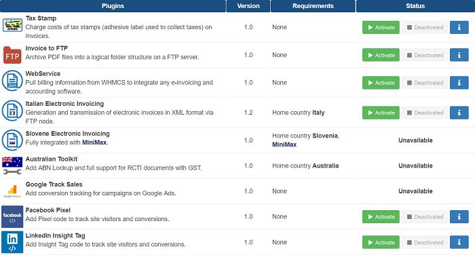Toggle Deactivated status for WebService plugin

coord(425,83)
